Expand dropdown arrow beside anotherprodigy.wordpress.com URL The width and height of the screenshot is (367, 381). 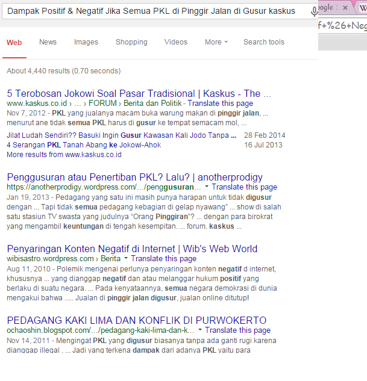pyautogui.click(x=207, y=187)
